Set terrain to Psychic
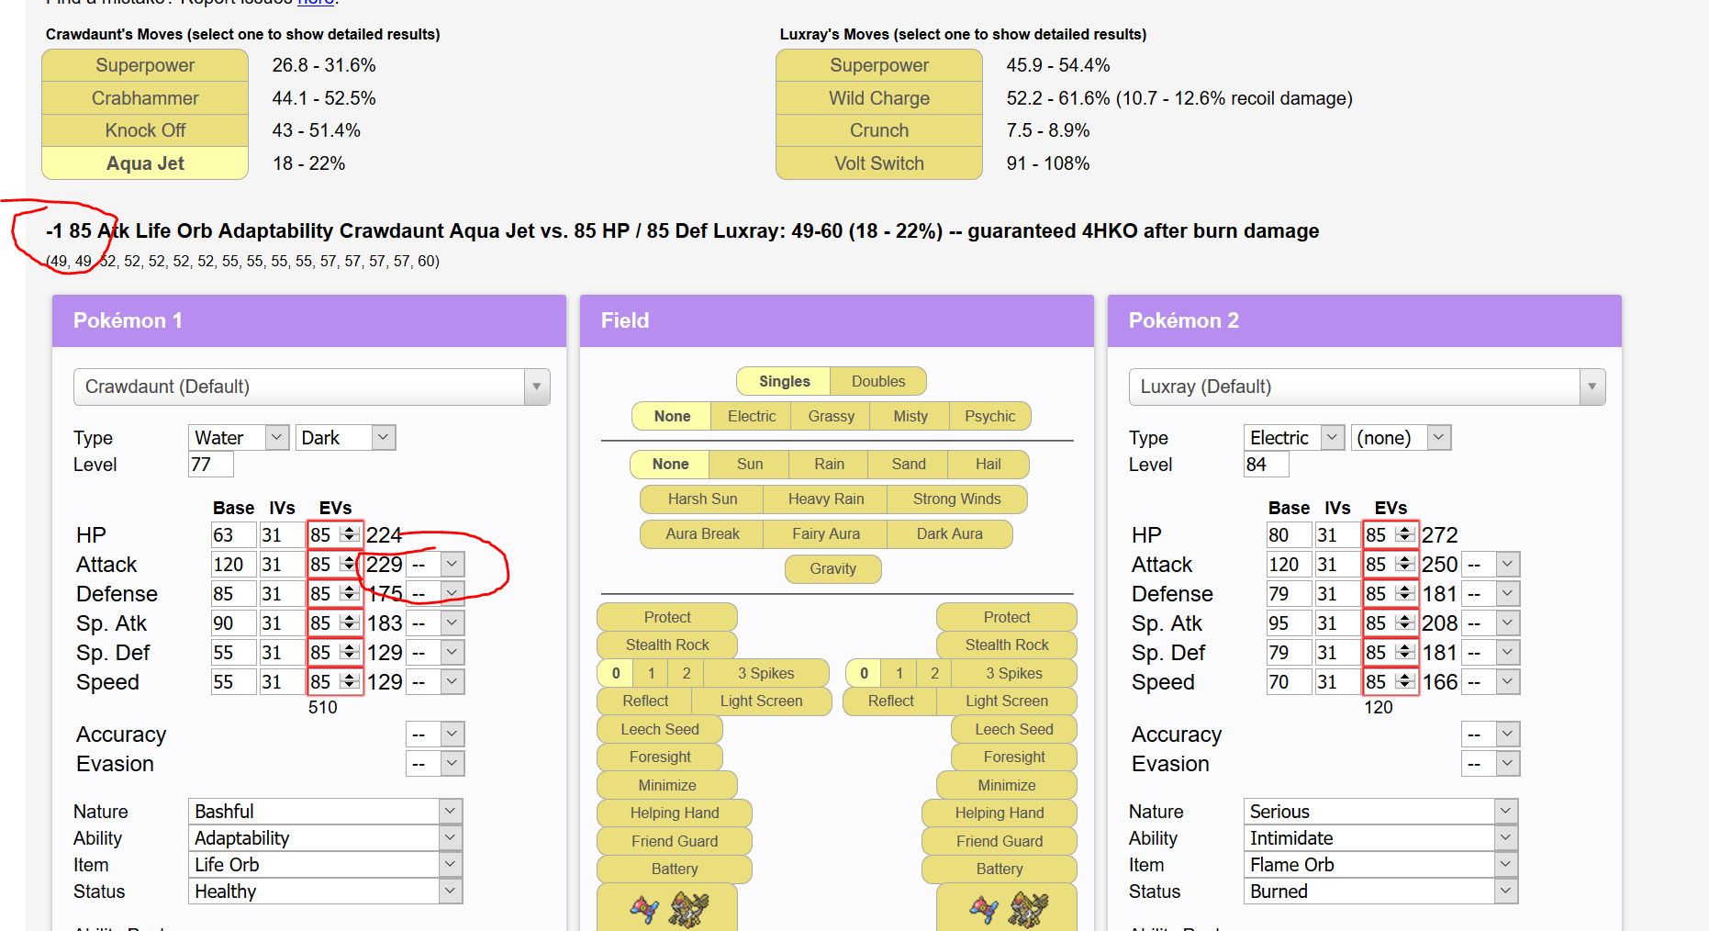The width and height of the screenshot is (1709, 931). click(x=990, y=416)
